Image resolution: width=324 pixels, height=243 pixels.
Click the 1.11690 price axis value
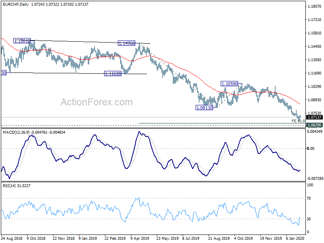pos(315,73)
